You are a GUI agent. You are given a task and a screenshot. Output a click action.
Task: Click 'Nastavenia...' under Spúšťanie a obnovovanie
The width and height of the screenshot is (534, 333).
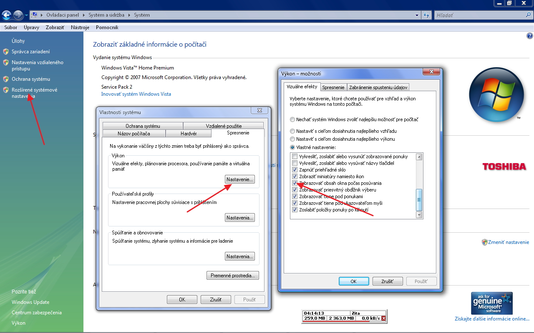[240, 256]
